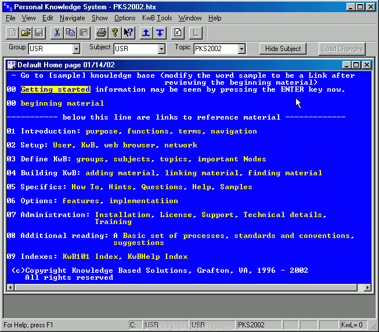Click the Save floppy disk icon

pos(39,33)
